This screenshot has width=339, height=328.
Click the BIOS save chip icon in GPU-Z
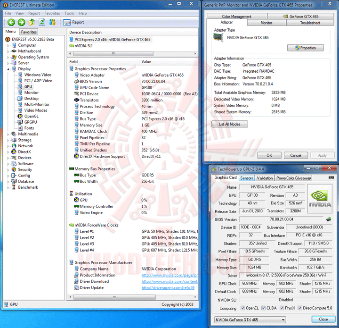[x=329, y=219]
